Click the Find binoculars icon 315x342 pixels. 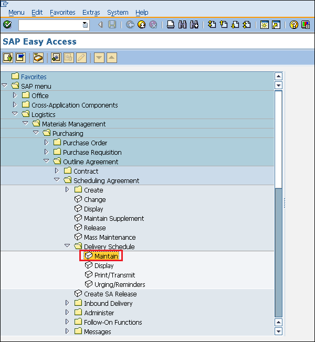(182, 25)
